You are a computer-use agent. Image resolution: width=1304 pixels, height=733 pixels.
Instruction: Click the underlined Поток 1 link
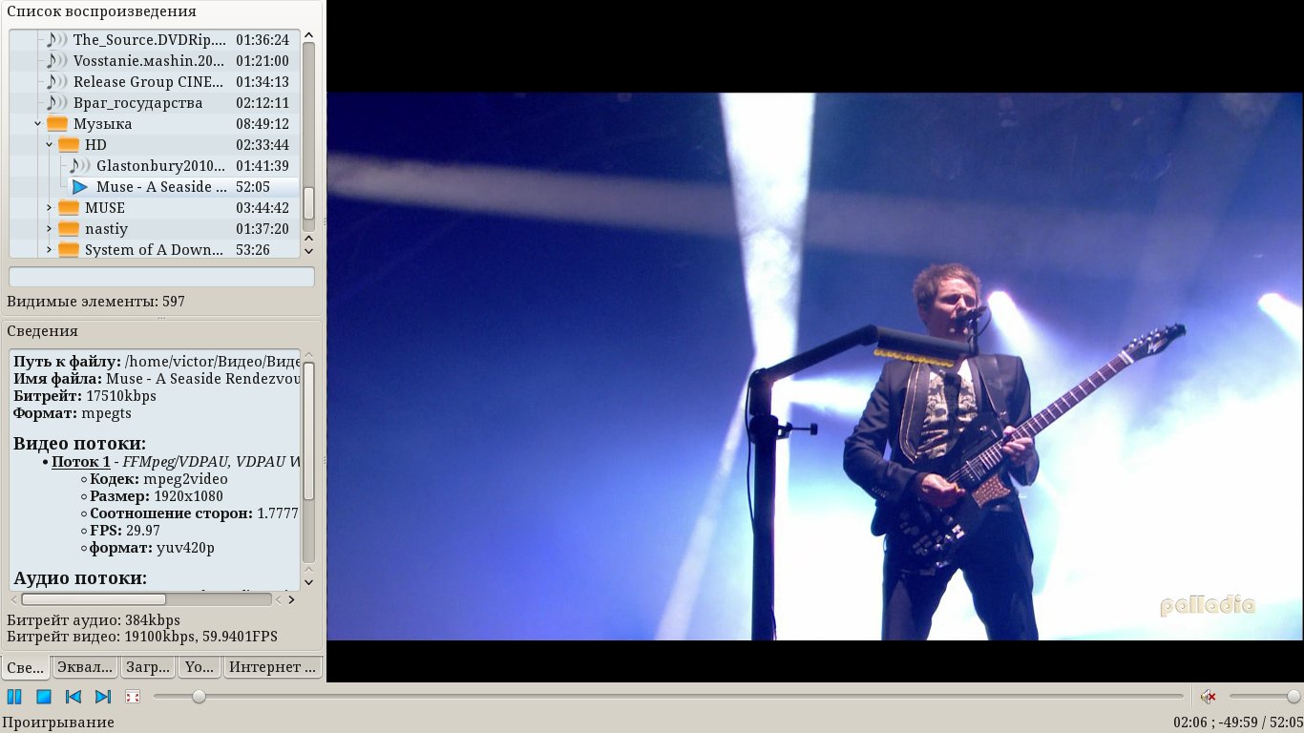(81, 462)
